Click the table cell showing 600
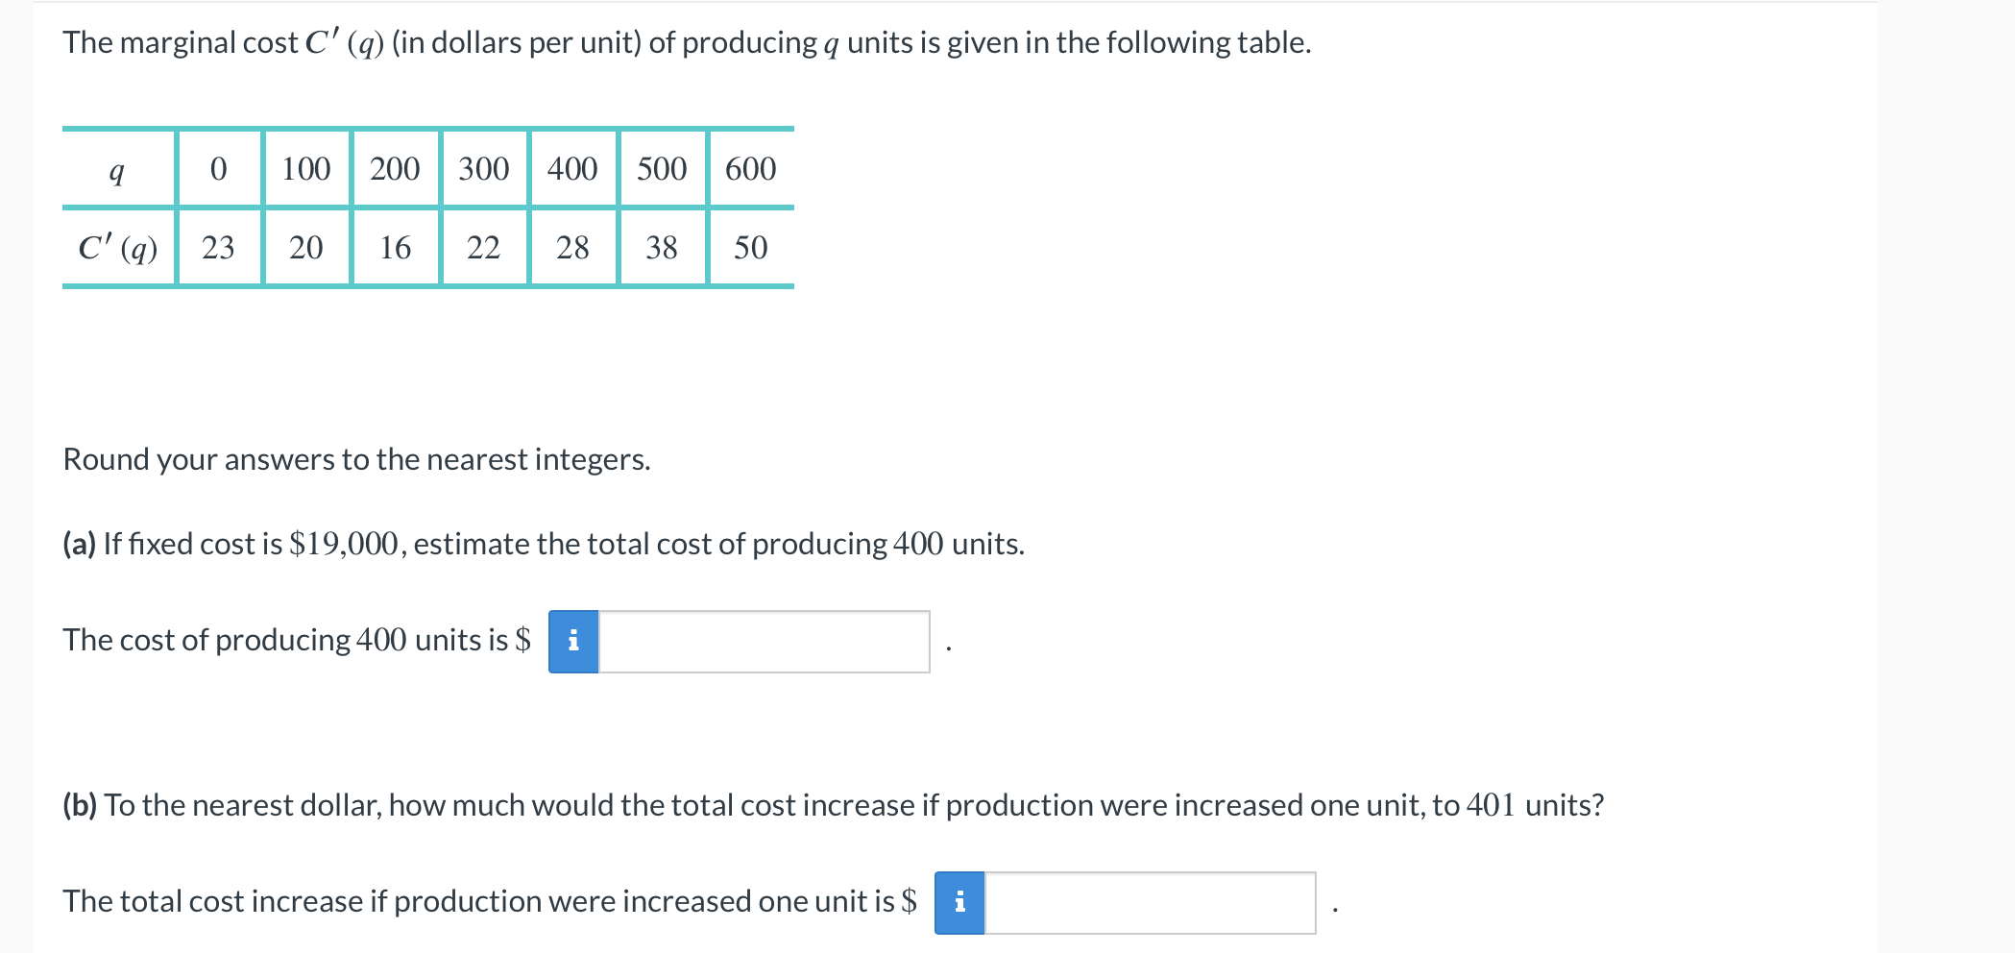The width and height of the screenshot is (2015, 953). click(x=750, y=169)
